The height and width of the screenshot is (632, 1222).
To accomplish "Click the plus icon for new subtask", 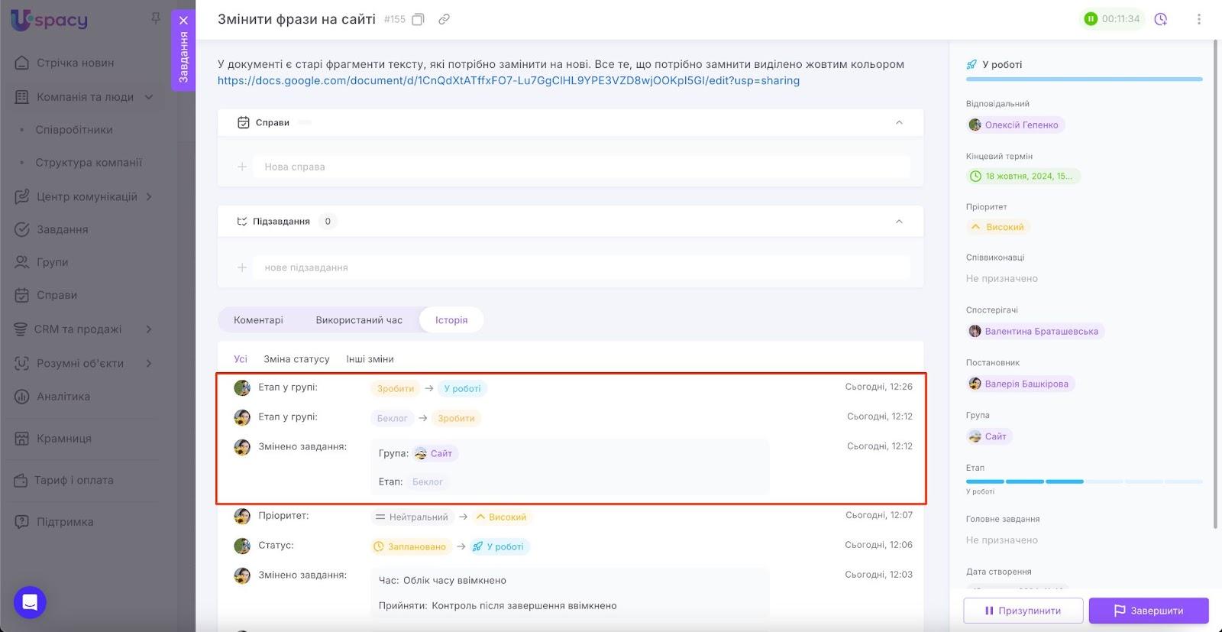I will (x=242, y=267).
